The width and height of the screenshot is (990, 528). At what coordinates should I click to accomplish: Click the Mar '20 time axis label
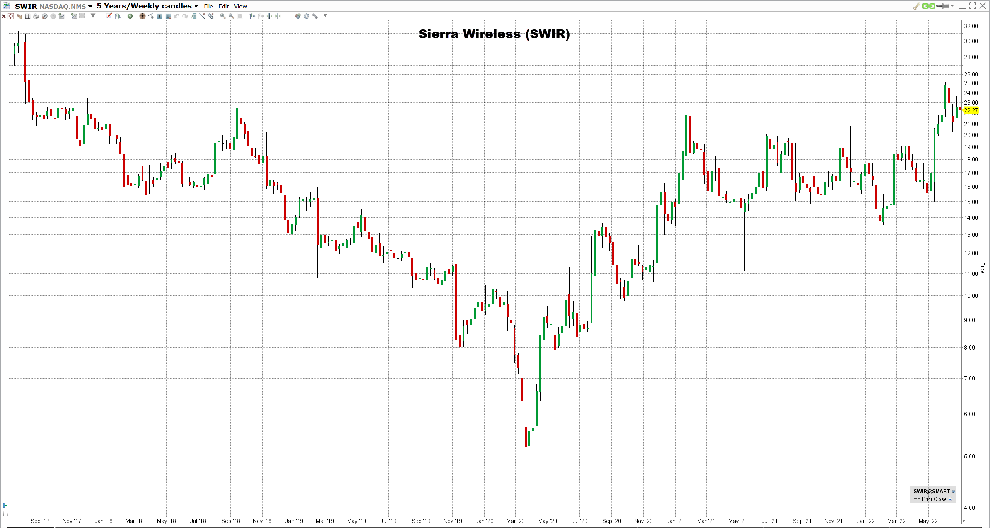point(515,521)
